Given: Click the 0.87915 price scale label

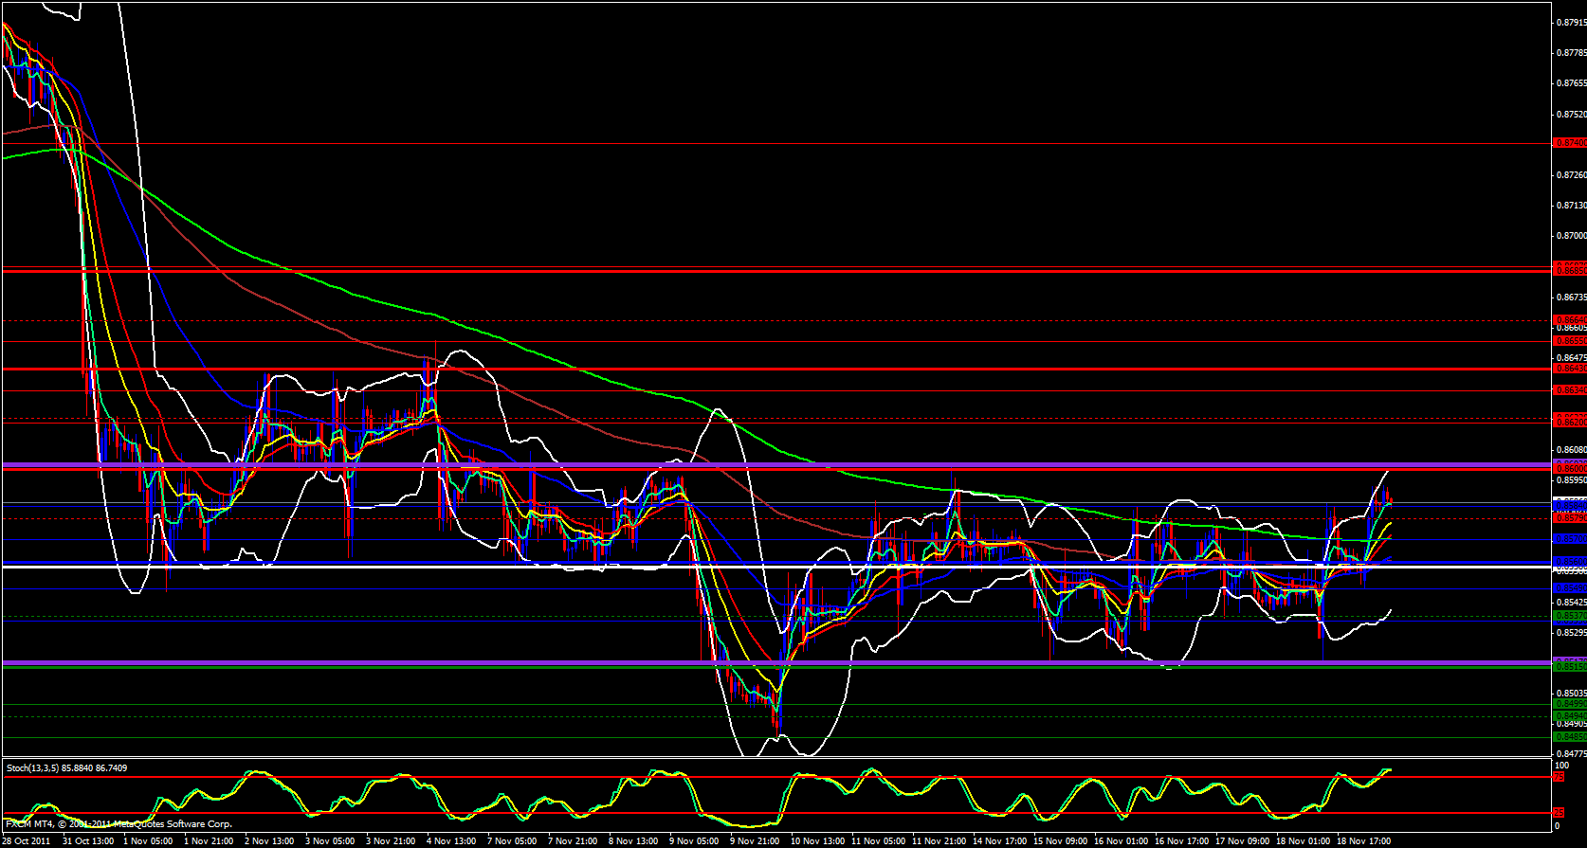Looking at the screenshot, I should 1572,23.
